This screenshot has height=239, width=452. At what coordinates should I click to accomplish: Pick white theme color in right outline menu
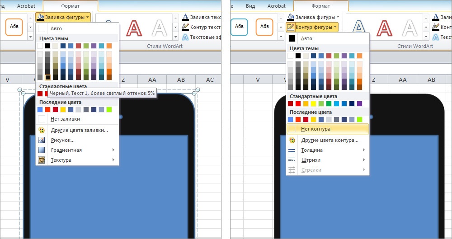[x=290, y=56]
